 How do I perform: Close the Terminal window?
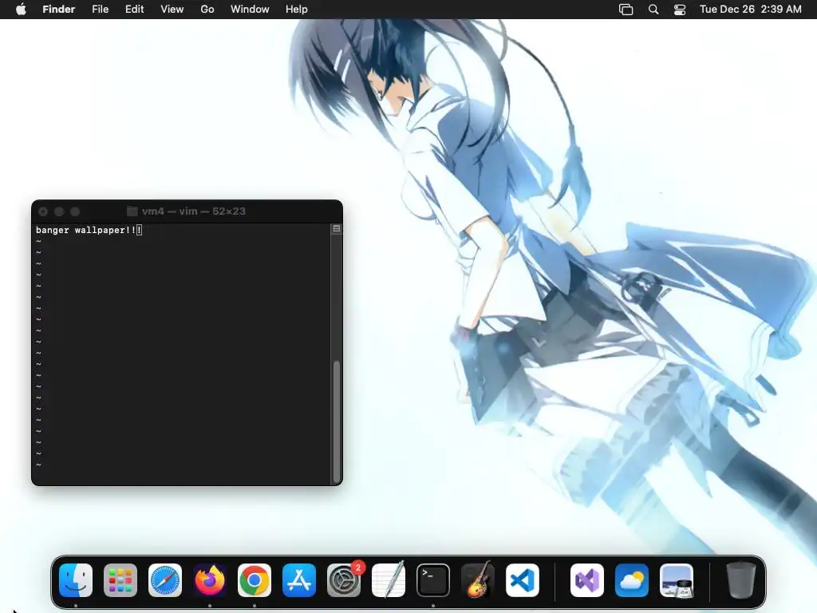pyautogui.click(x=43, y=211)
